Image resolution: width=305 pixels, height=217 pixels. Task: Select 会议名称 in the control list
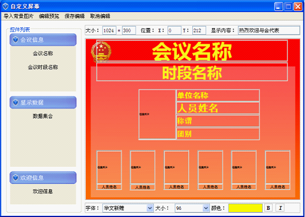click(43, 53)
